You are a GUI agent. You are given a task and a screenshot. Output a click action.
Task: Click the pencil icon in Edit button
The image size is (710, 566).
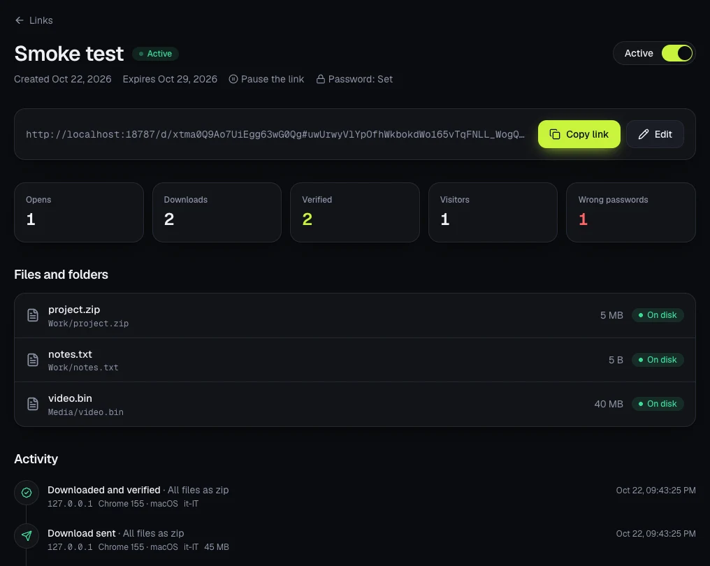pyautogui.click(x=644, y=134)
